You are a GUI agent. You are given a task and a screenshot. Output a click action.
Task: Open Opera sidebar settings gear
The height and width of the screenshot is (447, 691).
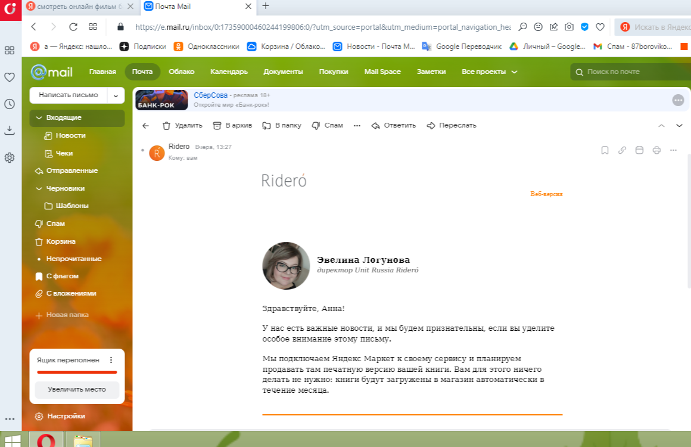click(x=10, y=157)
